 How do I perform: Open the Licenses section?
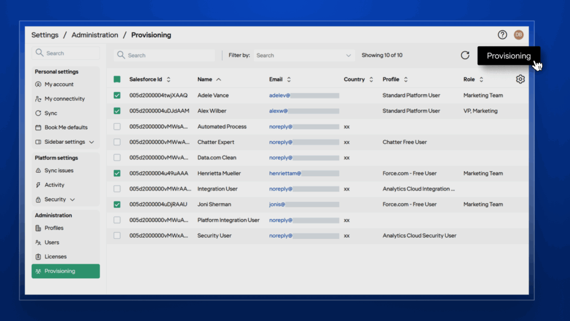(55, 256)
